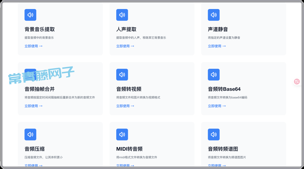Click the 音频转视频 speaker icon
Viewport: 304px width, 169px height.
tap(122, 75)
